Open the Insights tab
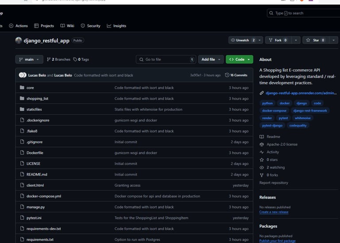This screenshot has height=243, width=340. pyautogui.click(x=116, y=26)
